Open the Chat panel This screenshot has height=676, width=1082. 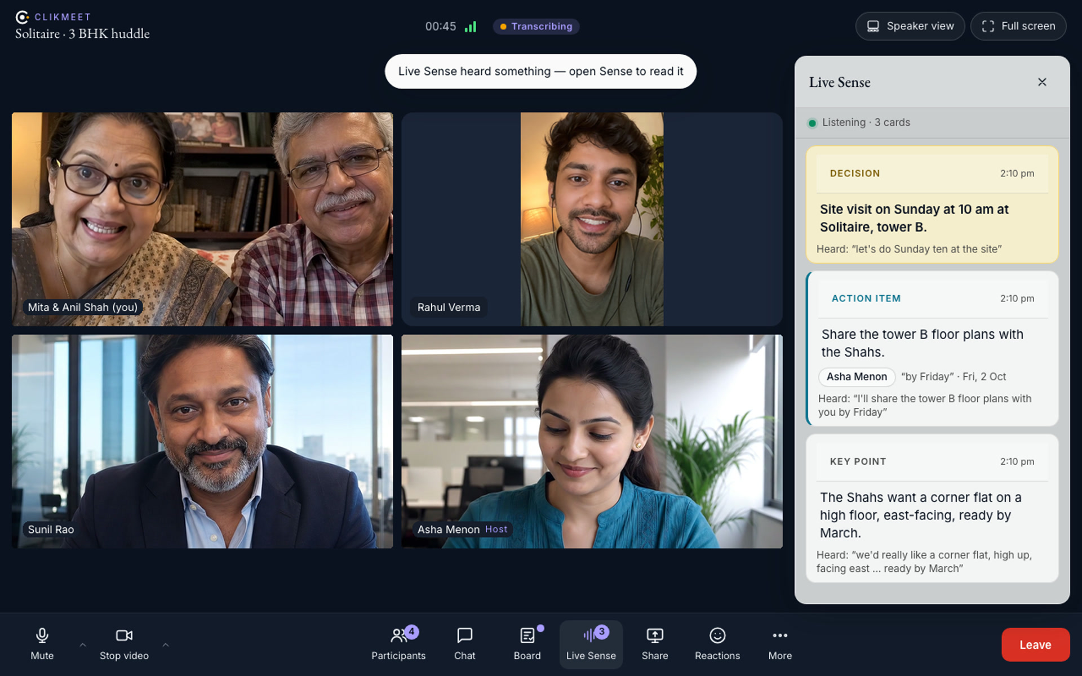(465, 644)
